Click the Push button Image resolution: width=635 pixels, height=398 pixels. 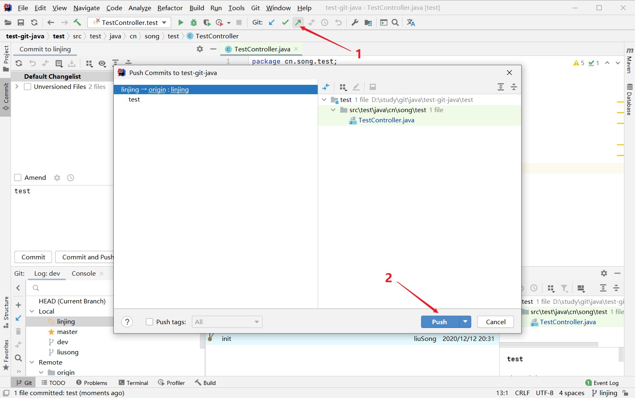click(x=440, y=322)
